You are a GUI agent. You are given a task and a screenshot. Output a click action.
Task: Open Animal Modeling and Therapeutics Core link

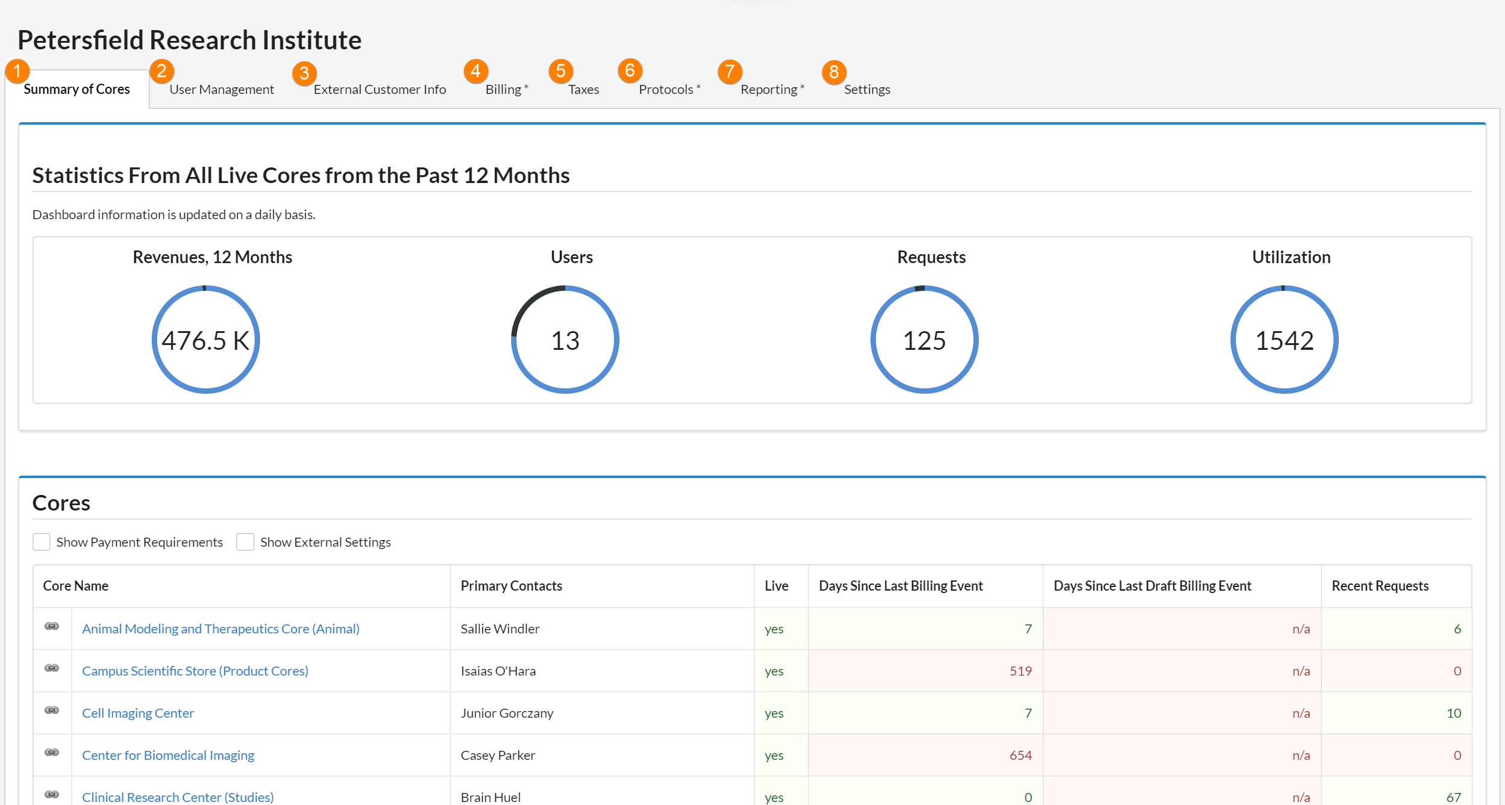[220, 629]
